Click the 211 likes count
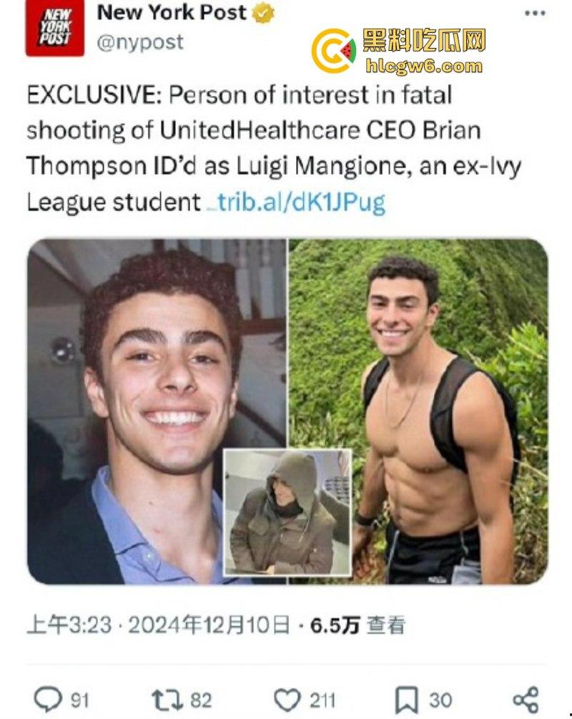 [x=322, y=700]
